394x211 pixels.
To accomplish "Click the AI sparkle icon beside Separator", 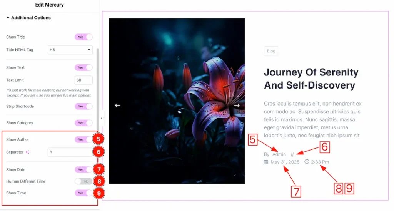I will coord(27,152).
